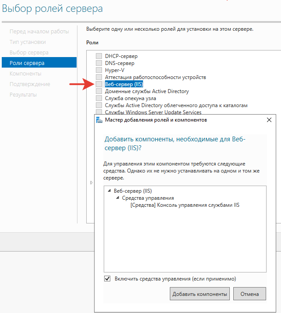Check the Служба опекуна узла checkbox
This screenshot has width=281, height=313.
point(99,98)
